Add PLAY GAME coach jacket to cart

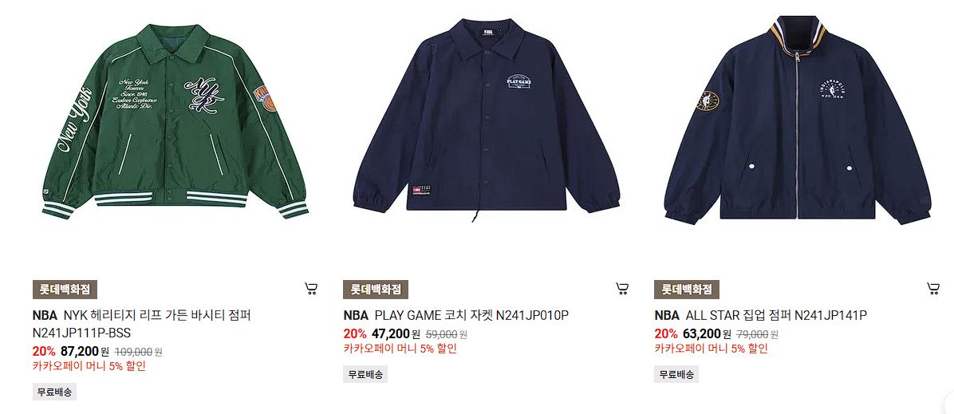point(622,289)
